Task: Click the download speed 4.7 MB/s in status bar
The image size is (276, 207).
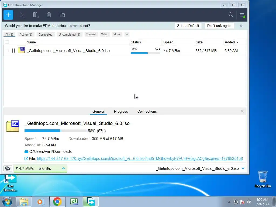Action: click(25, 168)
